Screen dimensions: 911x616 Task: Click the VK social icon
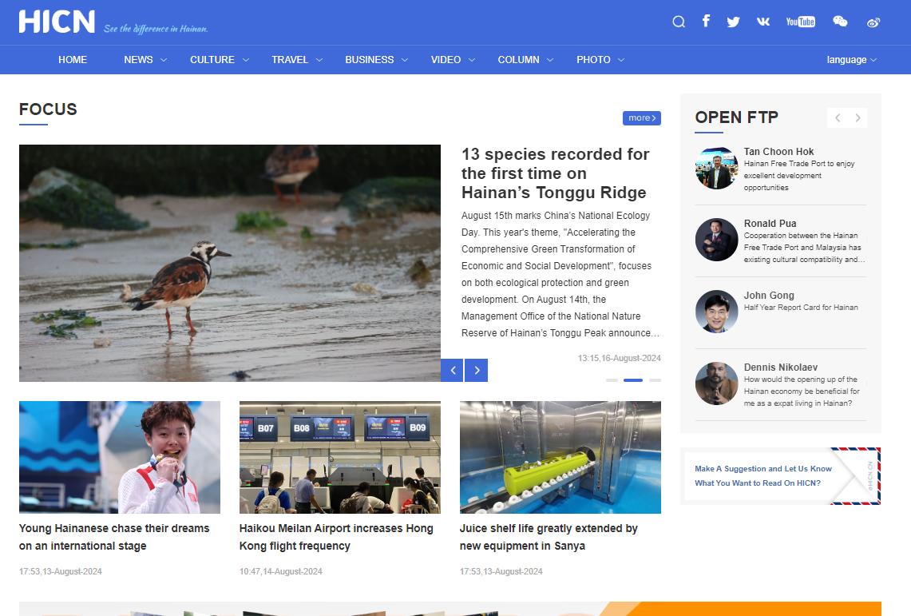763,22
